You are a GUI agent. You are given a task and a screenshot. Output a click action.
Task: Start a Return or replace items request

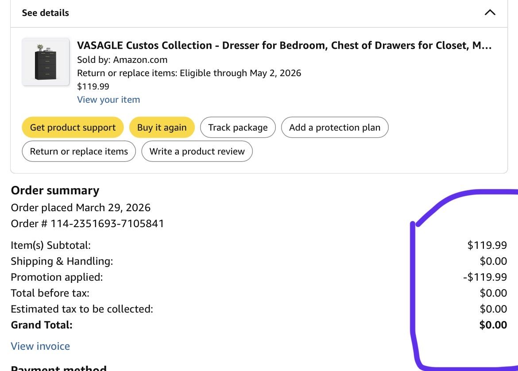coord(79,151)
